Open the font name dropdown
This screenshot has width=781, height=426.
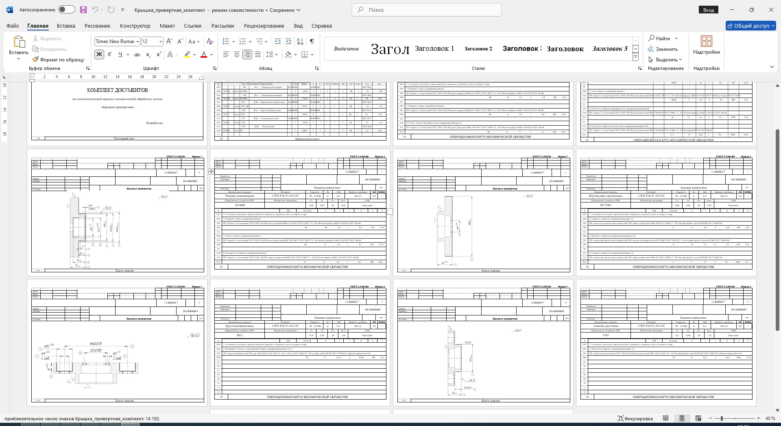(x=138, y=41)
